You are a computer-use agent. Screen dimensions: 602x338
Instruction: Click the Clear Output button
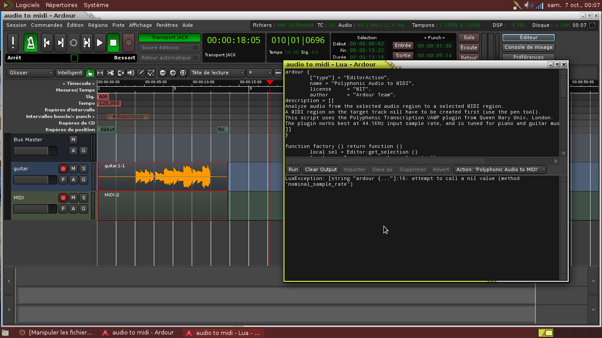[x=321, y=169]
